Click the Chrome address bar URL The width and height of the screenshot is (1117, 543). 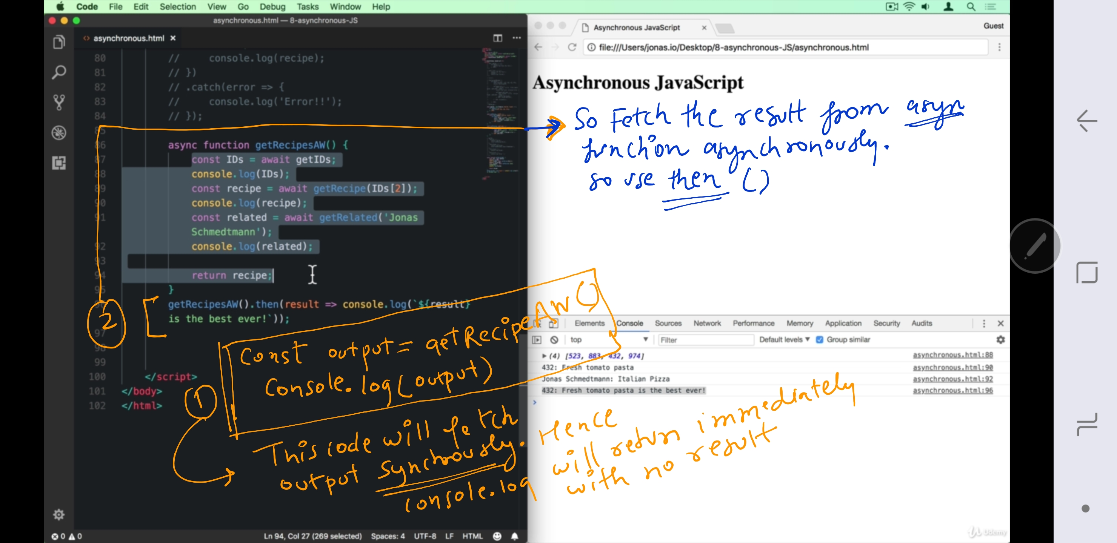(733, 47)
